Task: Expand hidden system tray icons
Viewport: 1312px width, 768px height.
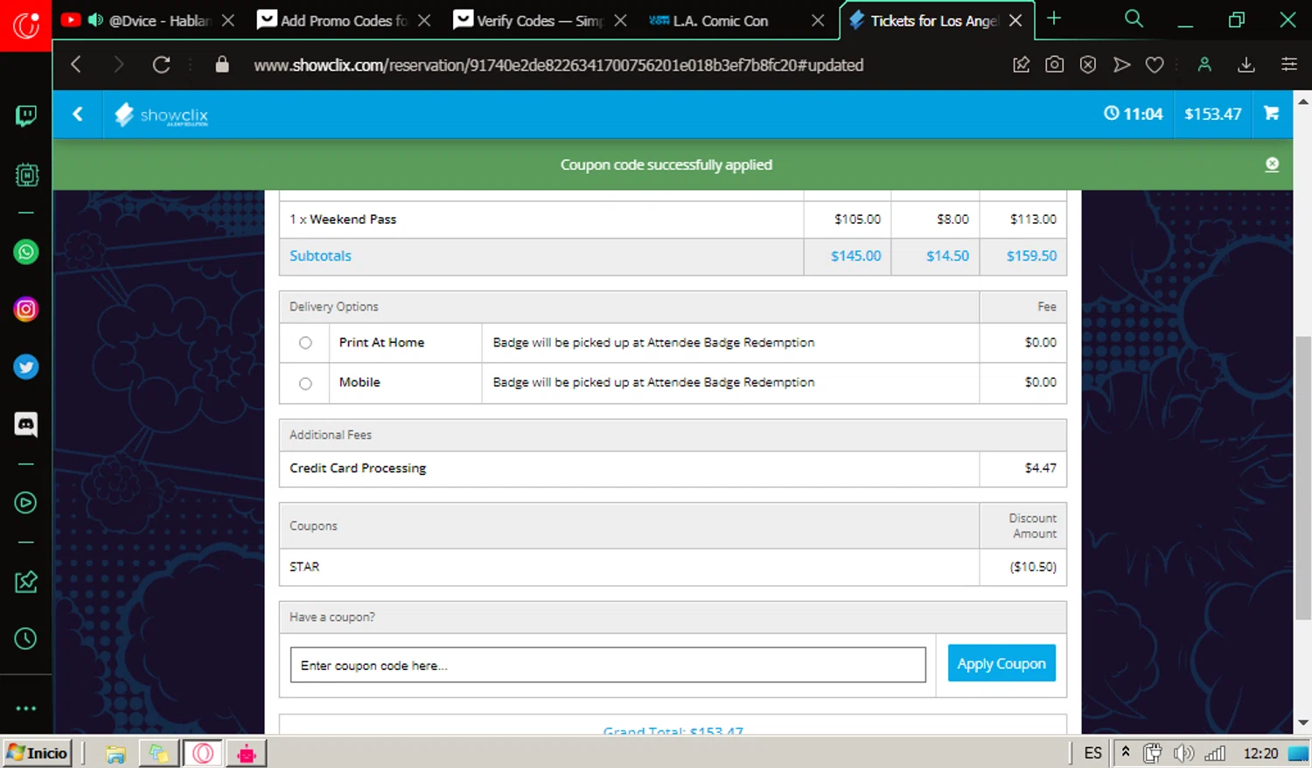Action: point(1126,752)
